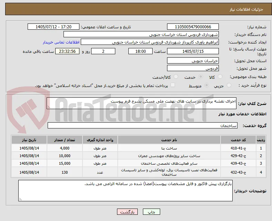
Task: Click service code ج-42-429
Action: pyautogui.click(x=238, y=156)
